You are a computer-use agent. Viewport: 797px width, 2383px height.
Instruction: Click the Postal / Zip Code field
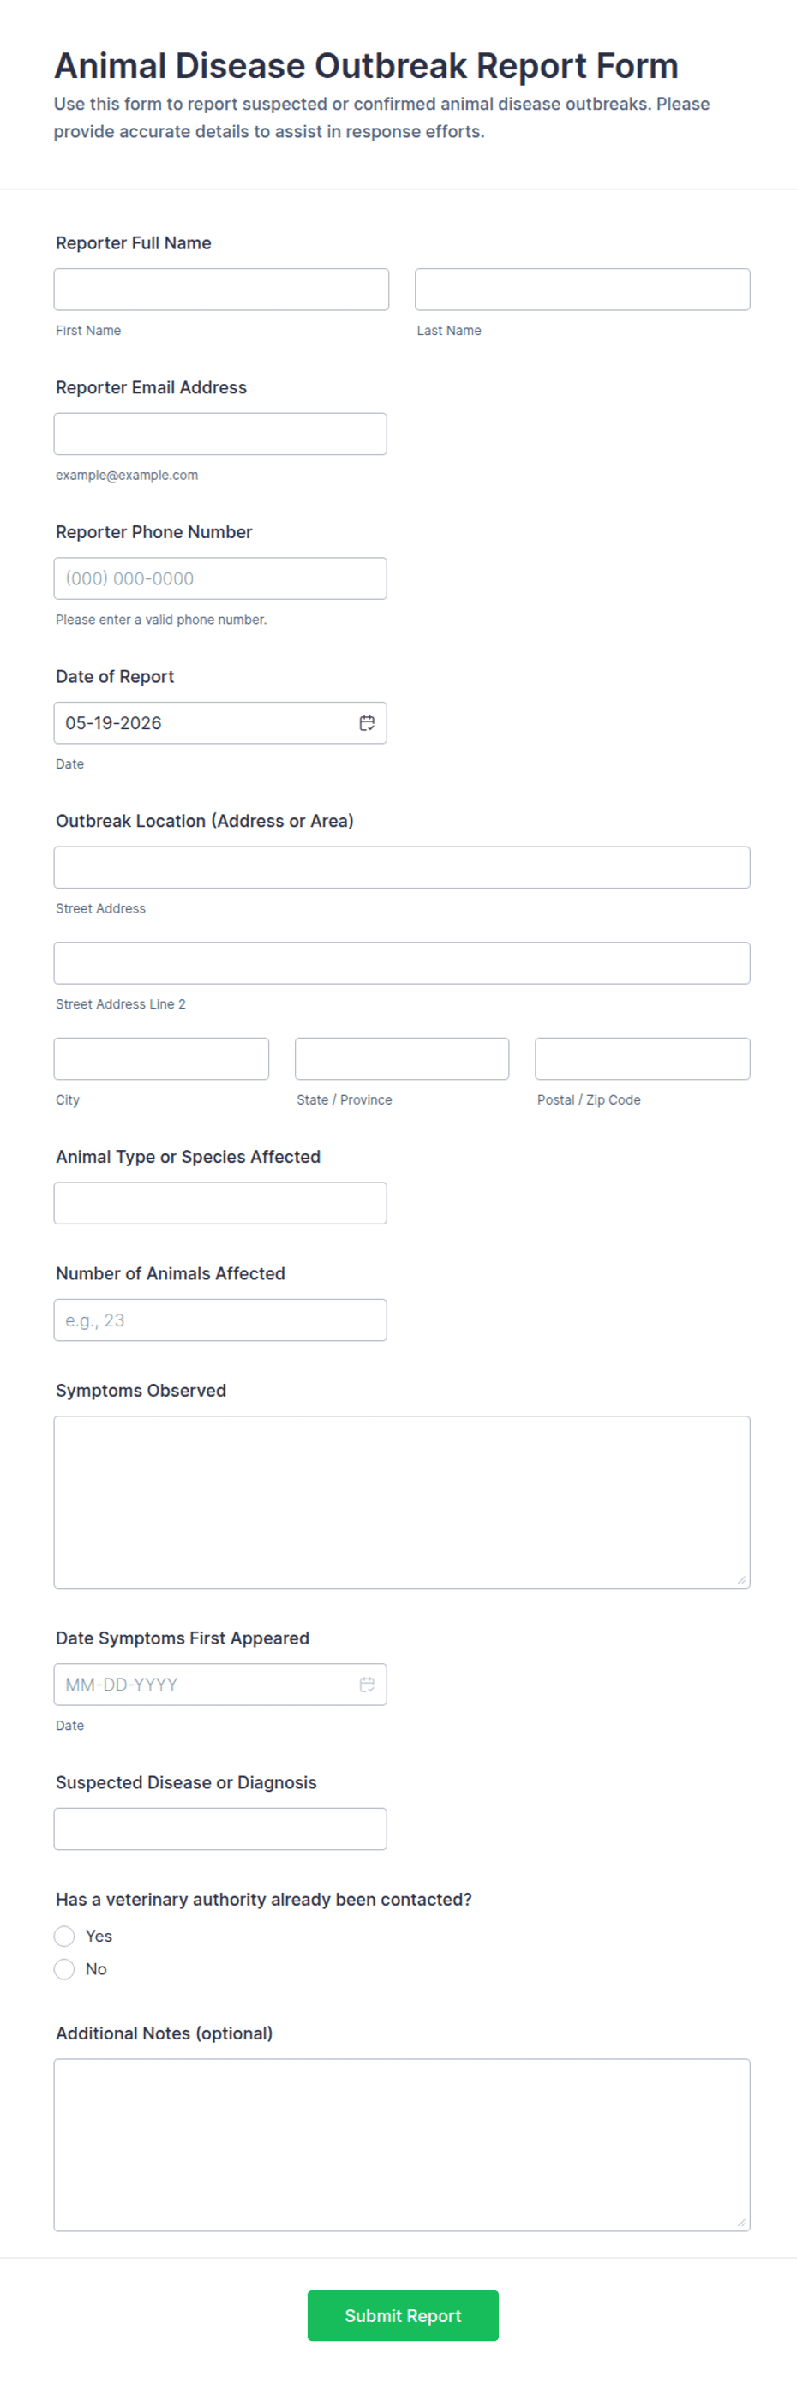[x=643, y=1058]
